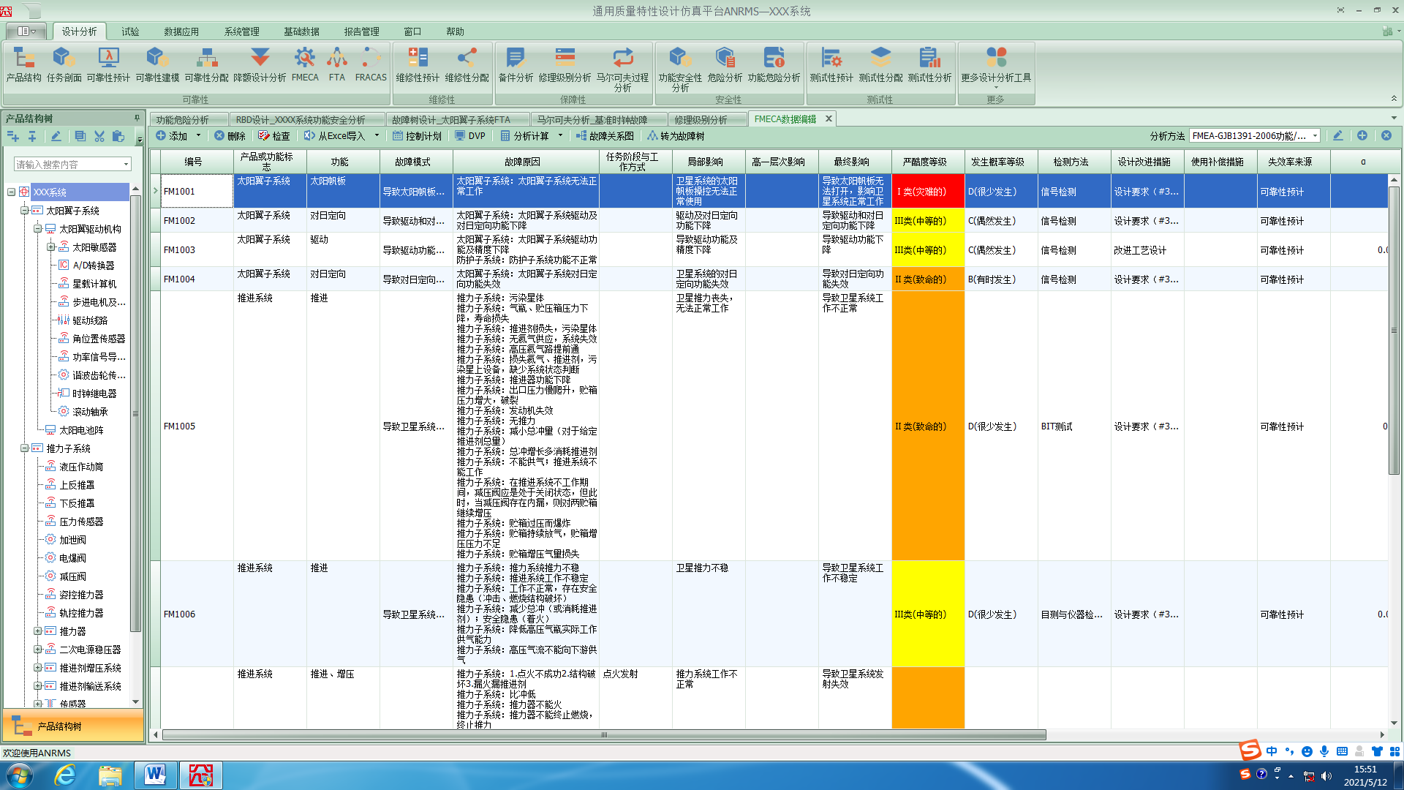Screen dimensions: 1404x790
Task: Open 马尔可夫过程分析 tool
Action: tap(622, 69)
